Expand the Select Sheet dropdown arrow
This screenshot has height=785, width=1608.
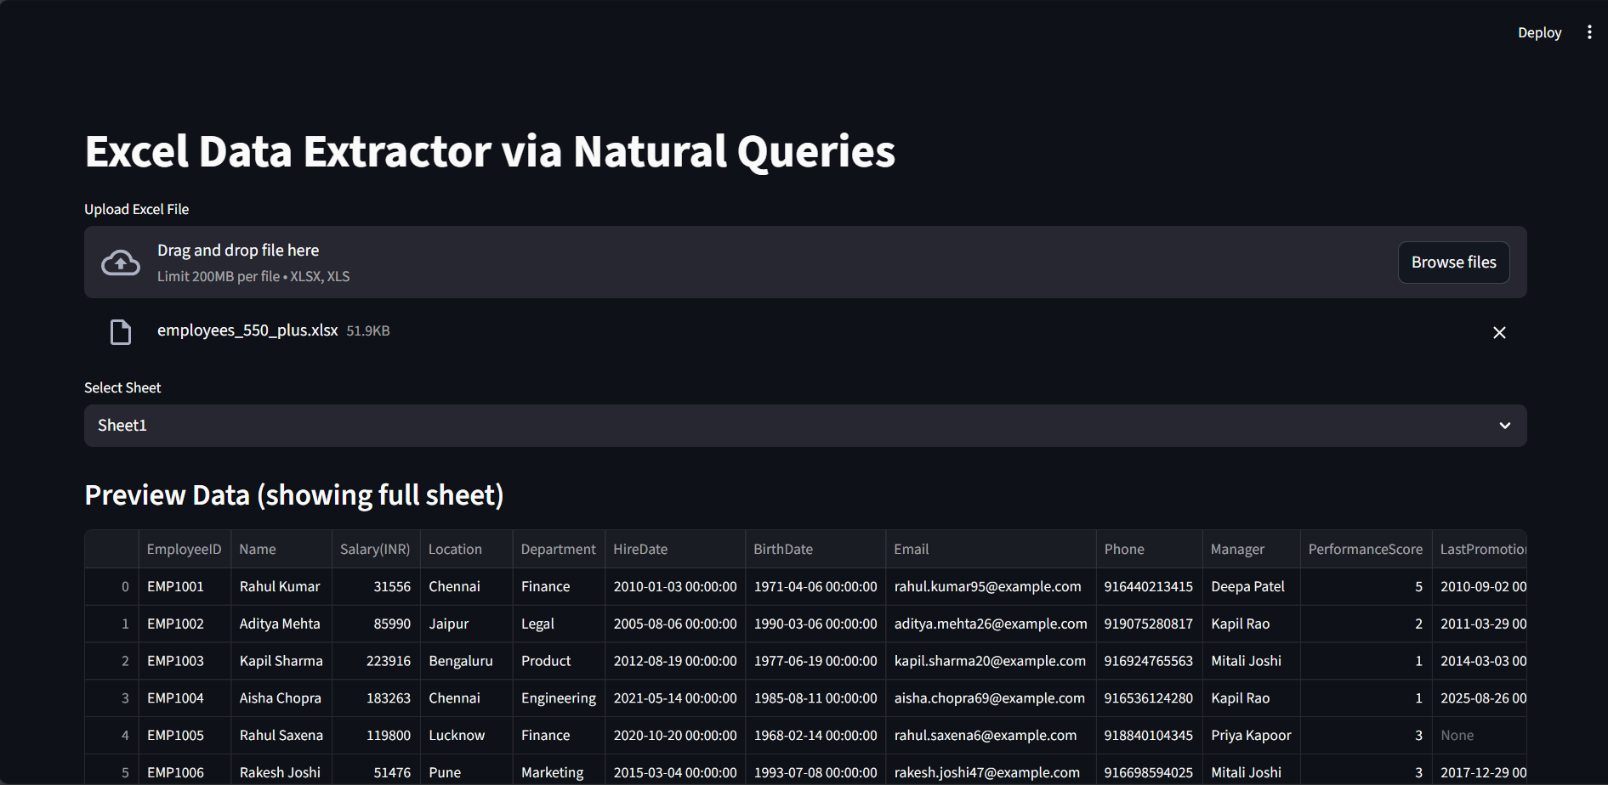1504,426
